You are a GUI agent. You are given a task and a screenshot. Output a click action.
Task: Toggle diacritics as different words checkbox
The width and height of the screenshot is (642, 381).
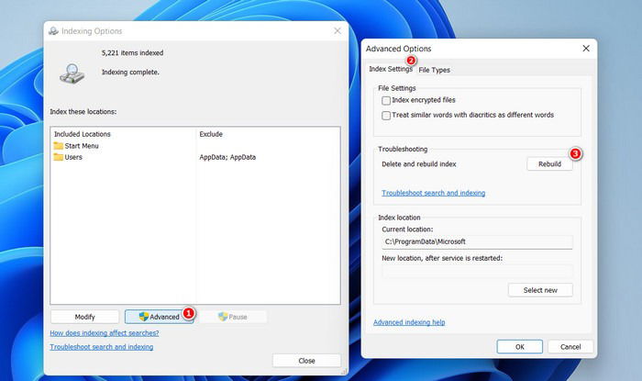386,116
